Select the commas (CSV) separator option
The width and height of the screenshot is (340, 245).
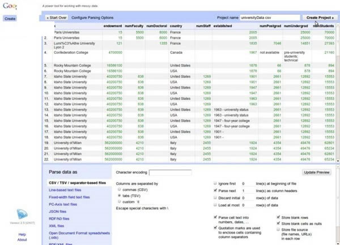coord(119,189)
